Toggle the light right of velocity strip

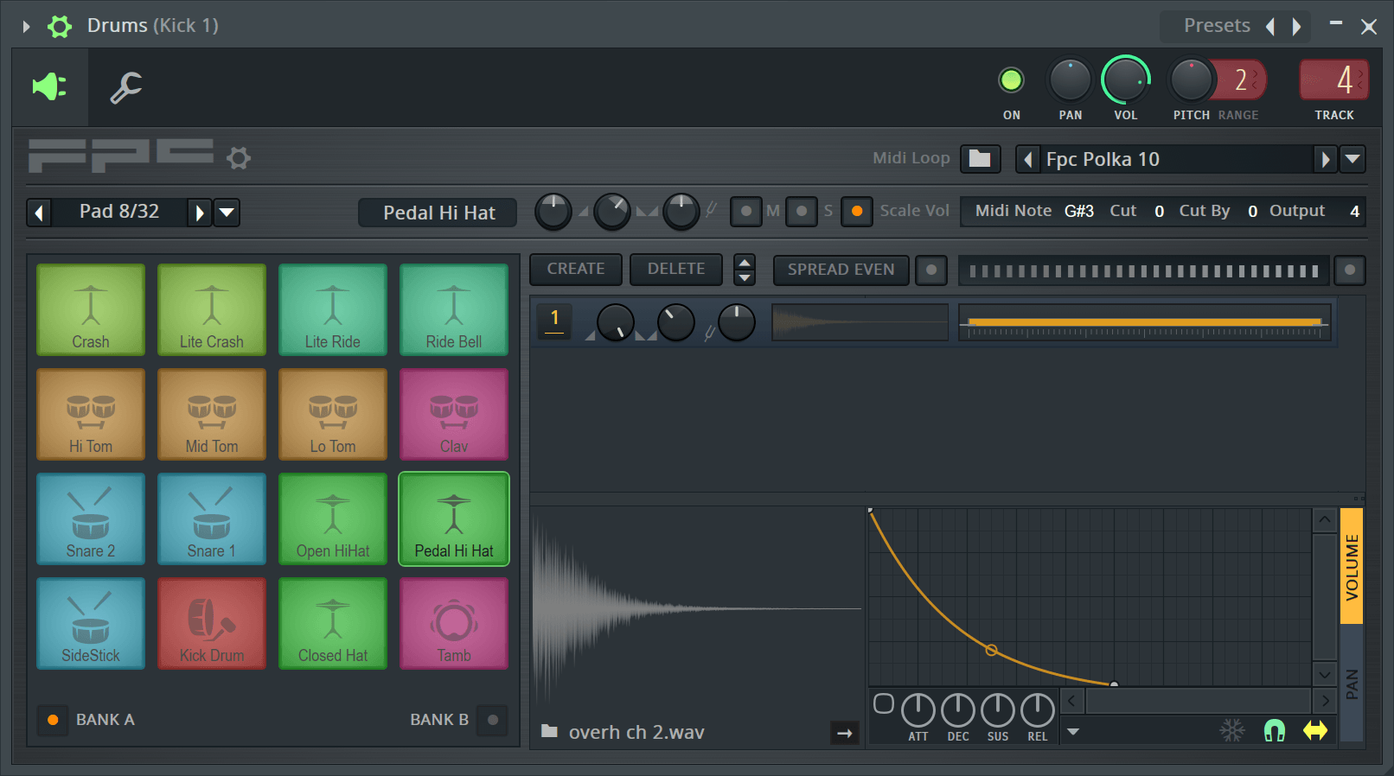(1350, 270)
